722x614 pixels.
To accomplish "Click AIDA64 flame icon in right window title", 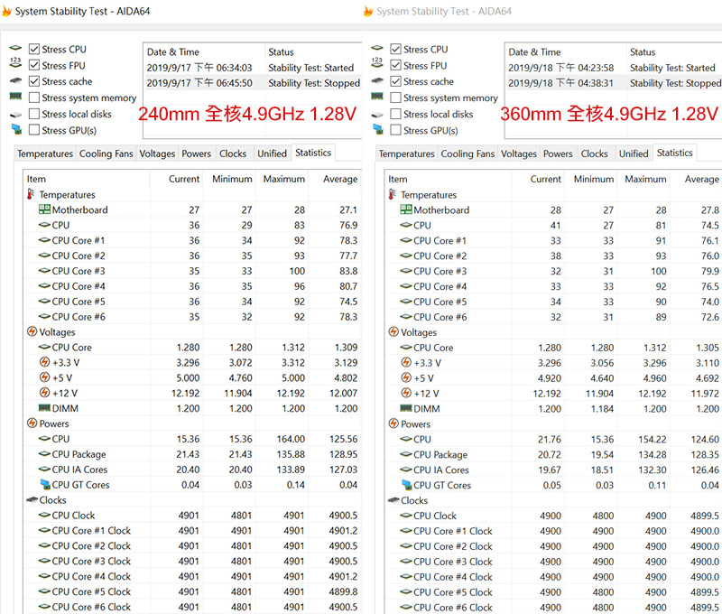I will click(x=368, y=11).
